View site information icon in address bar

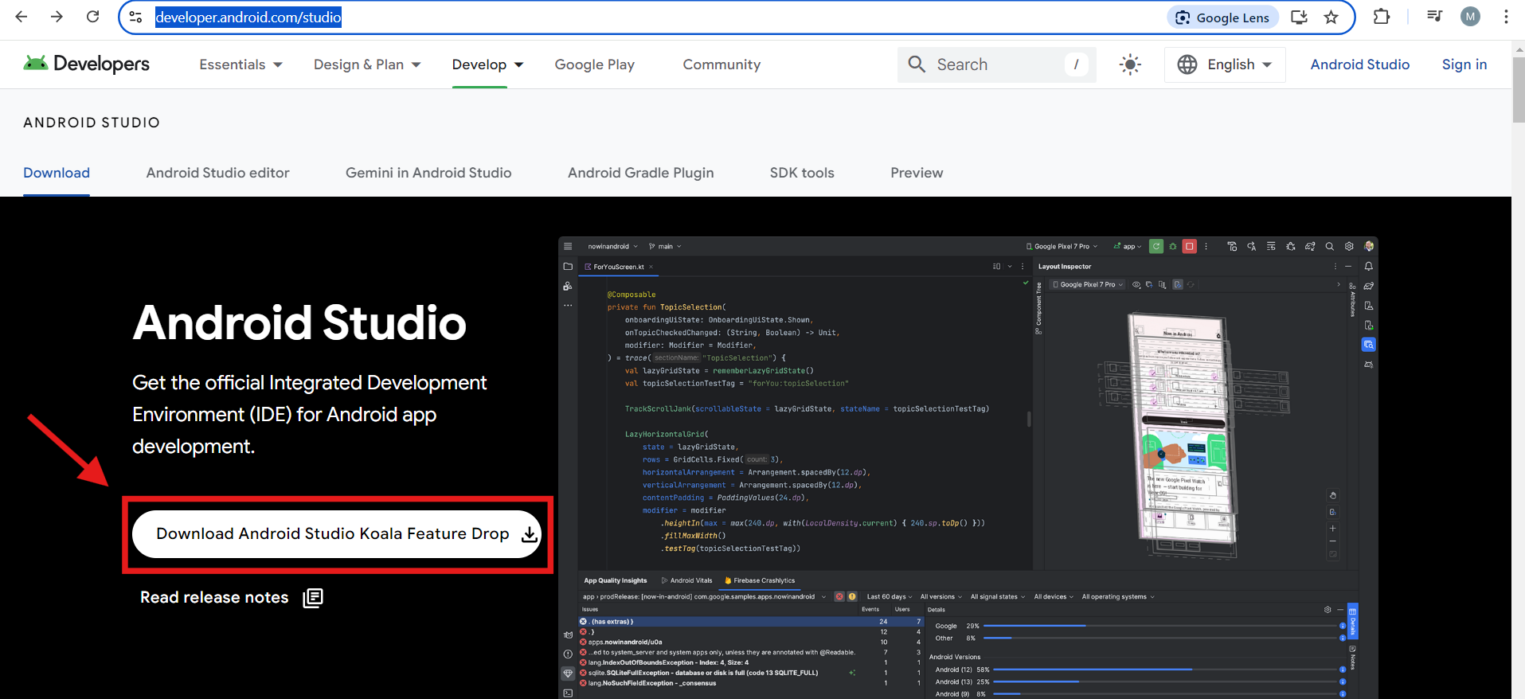[x=136, y=17]
